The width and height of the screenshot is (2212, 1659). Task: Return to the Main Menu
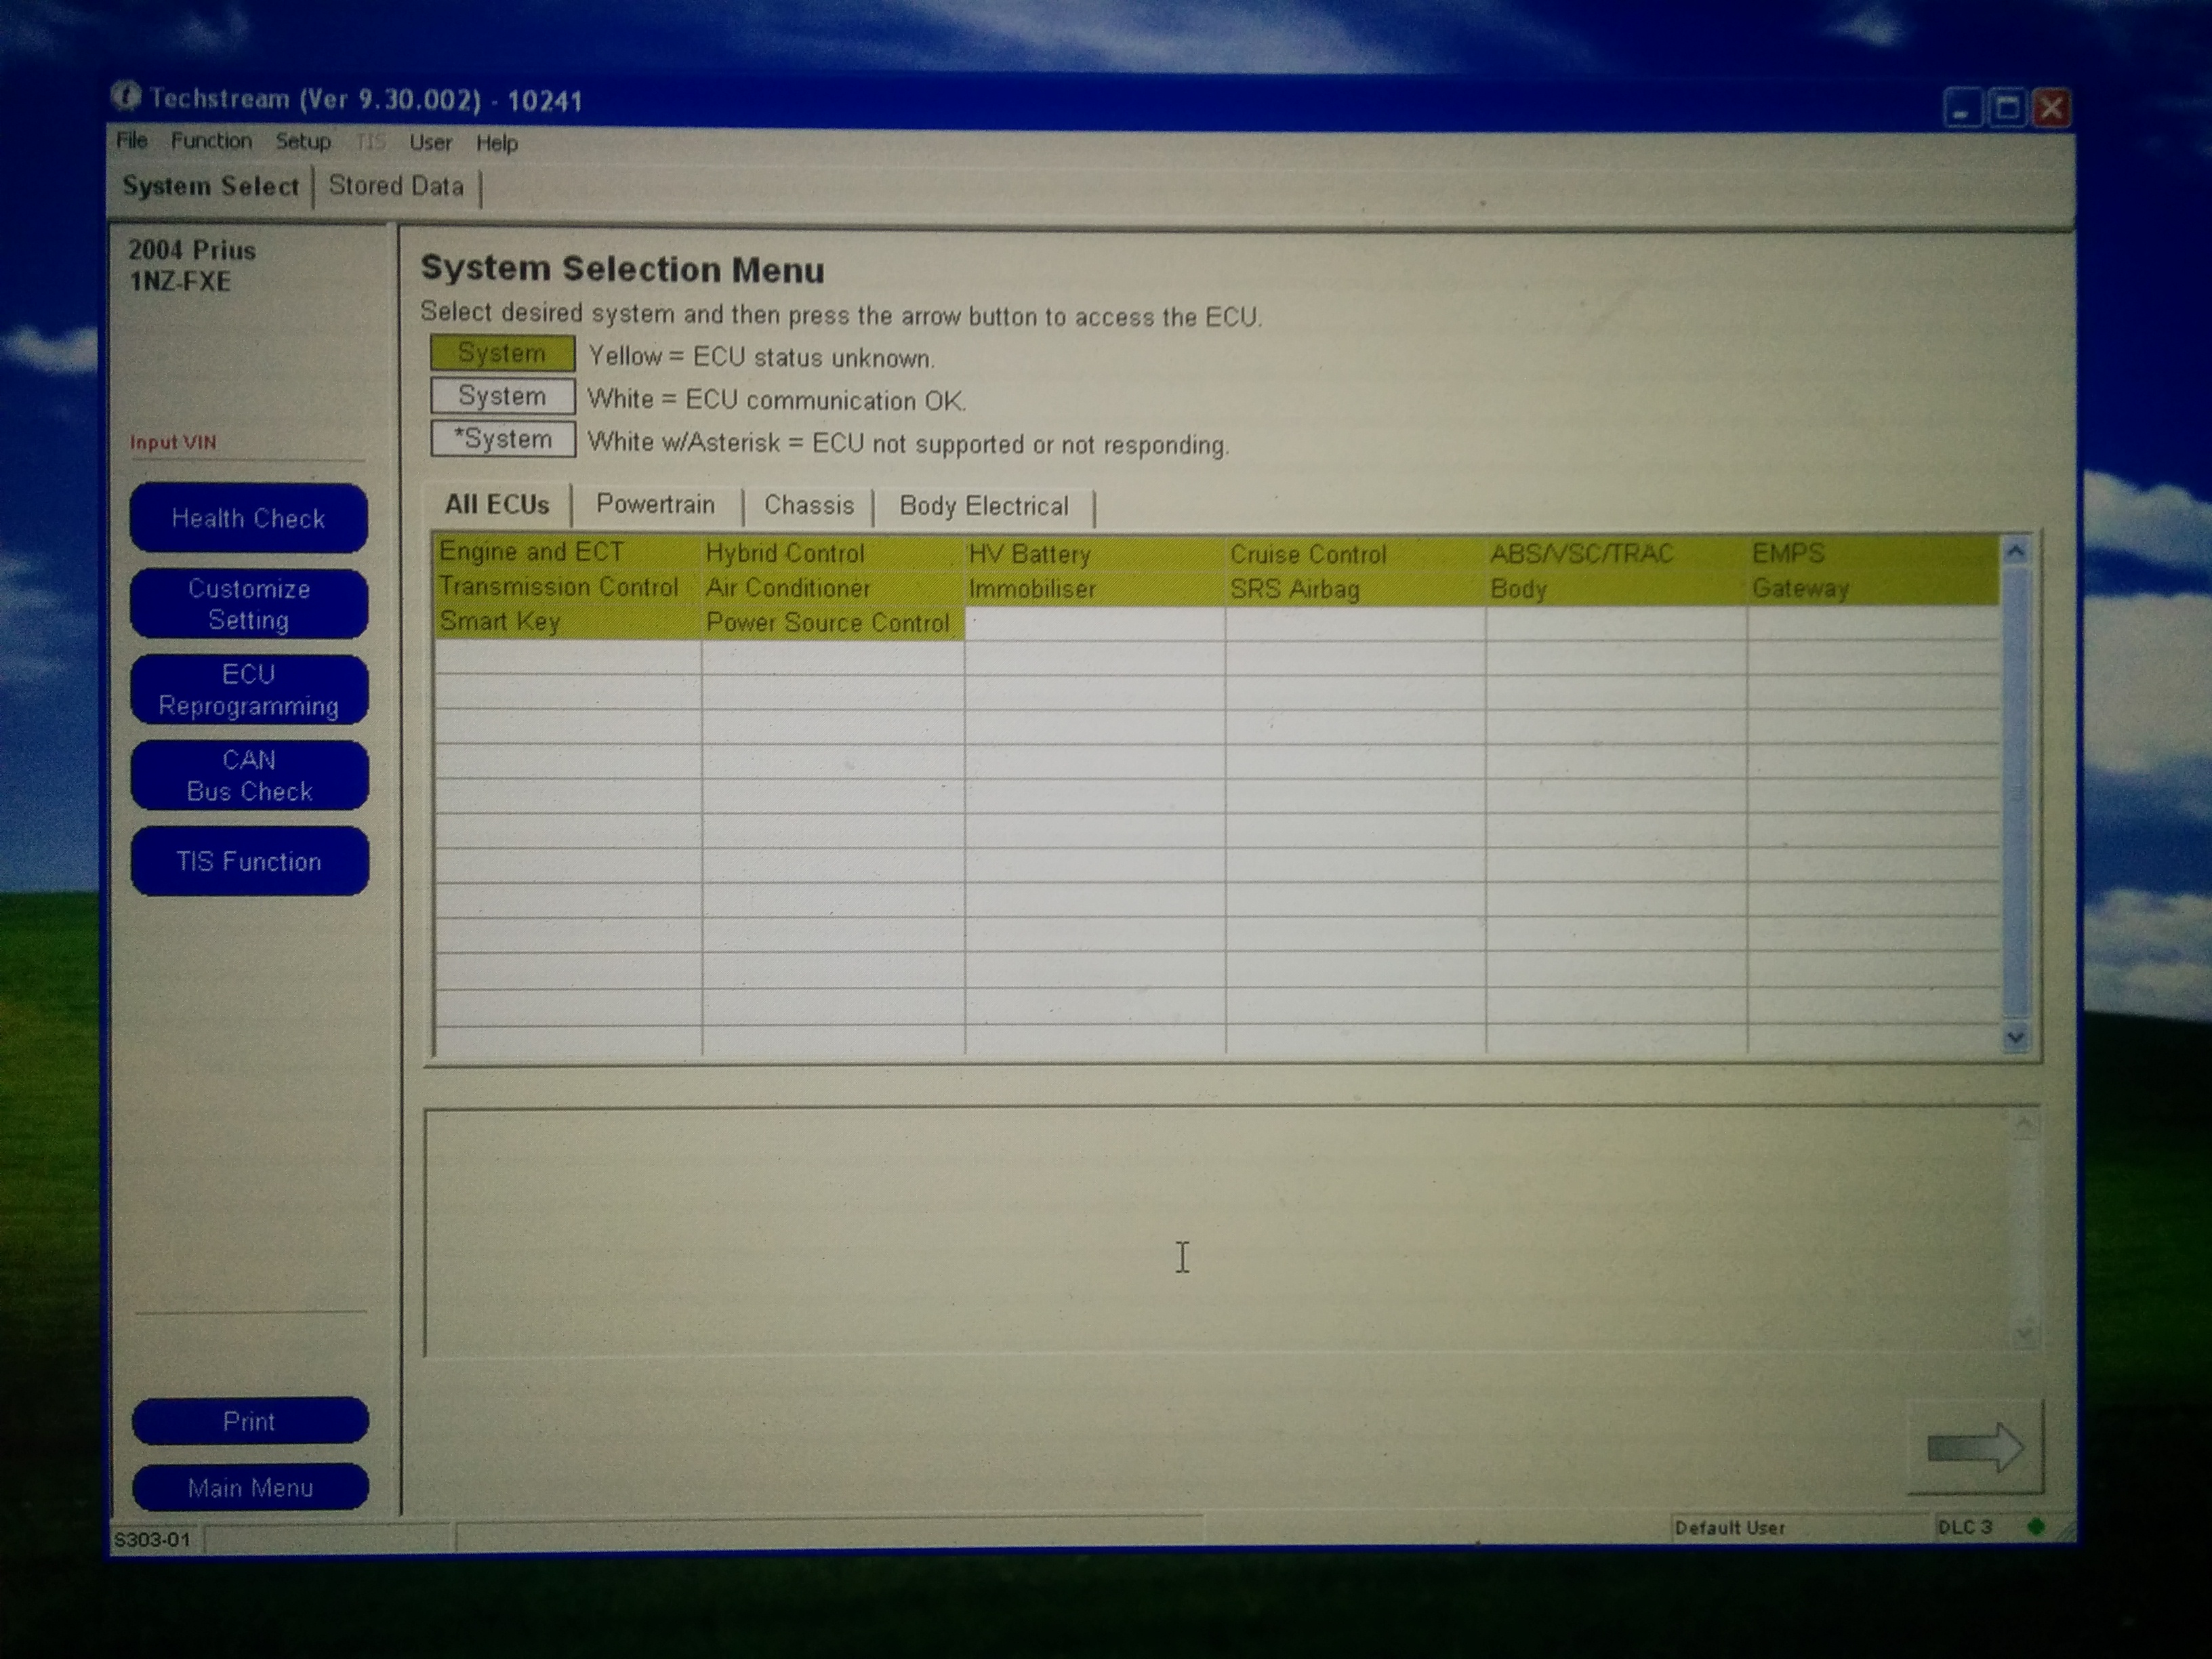coord(250,1487)
